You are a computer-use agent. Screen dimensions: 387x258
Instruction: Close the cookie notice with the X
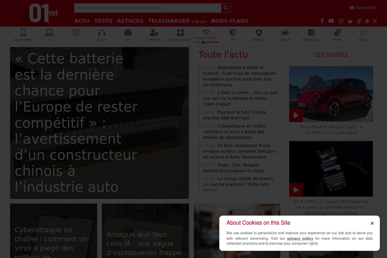pyautogui.click(x=372, y=223)
